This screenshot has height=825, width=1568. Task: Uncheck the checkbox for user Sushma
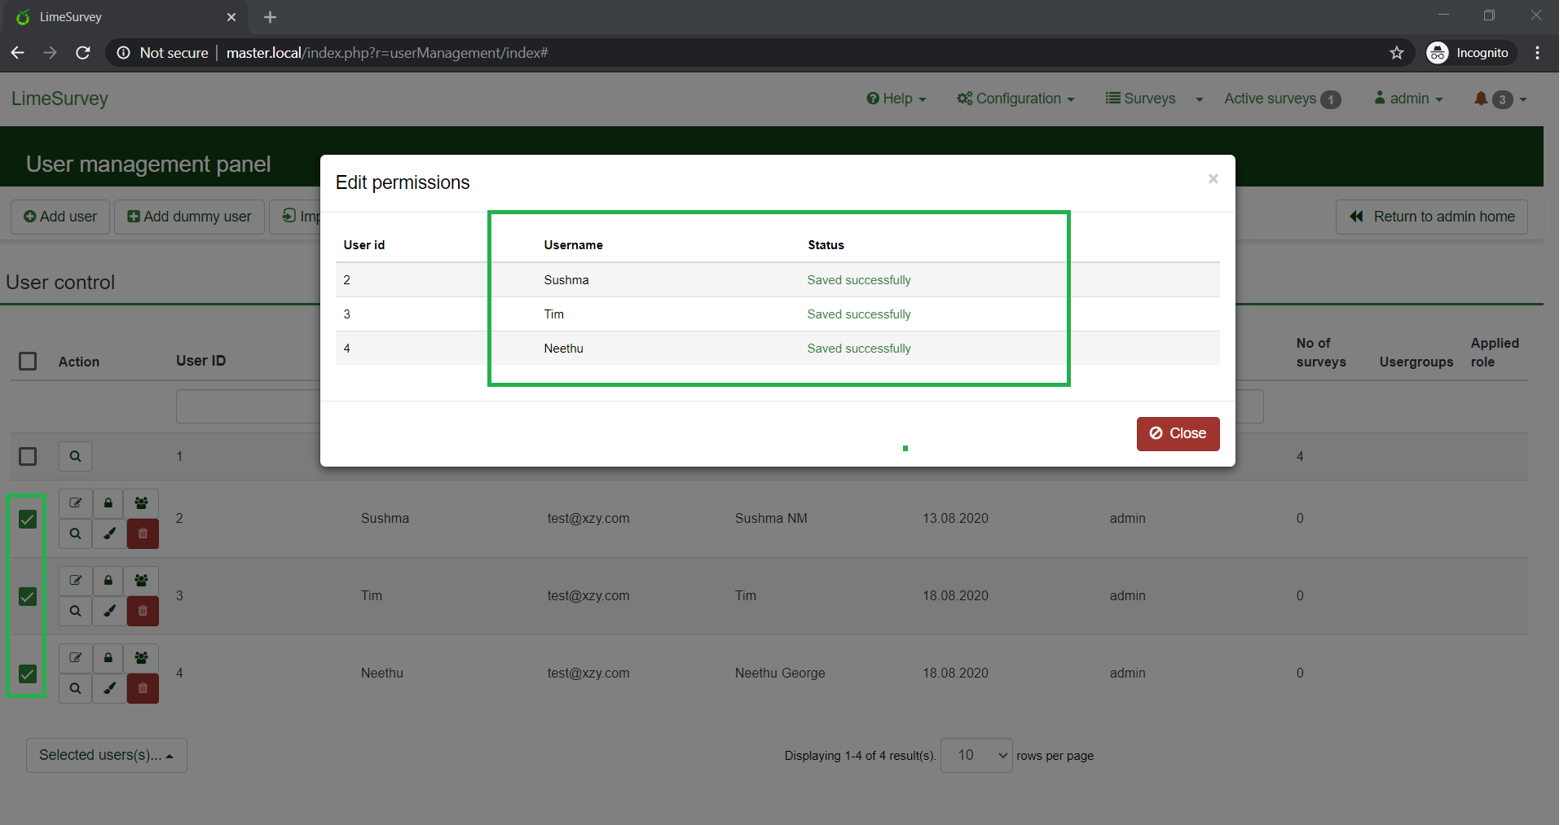pos(28,520)
